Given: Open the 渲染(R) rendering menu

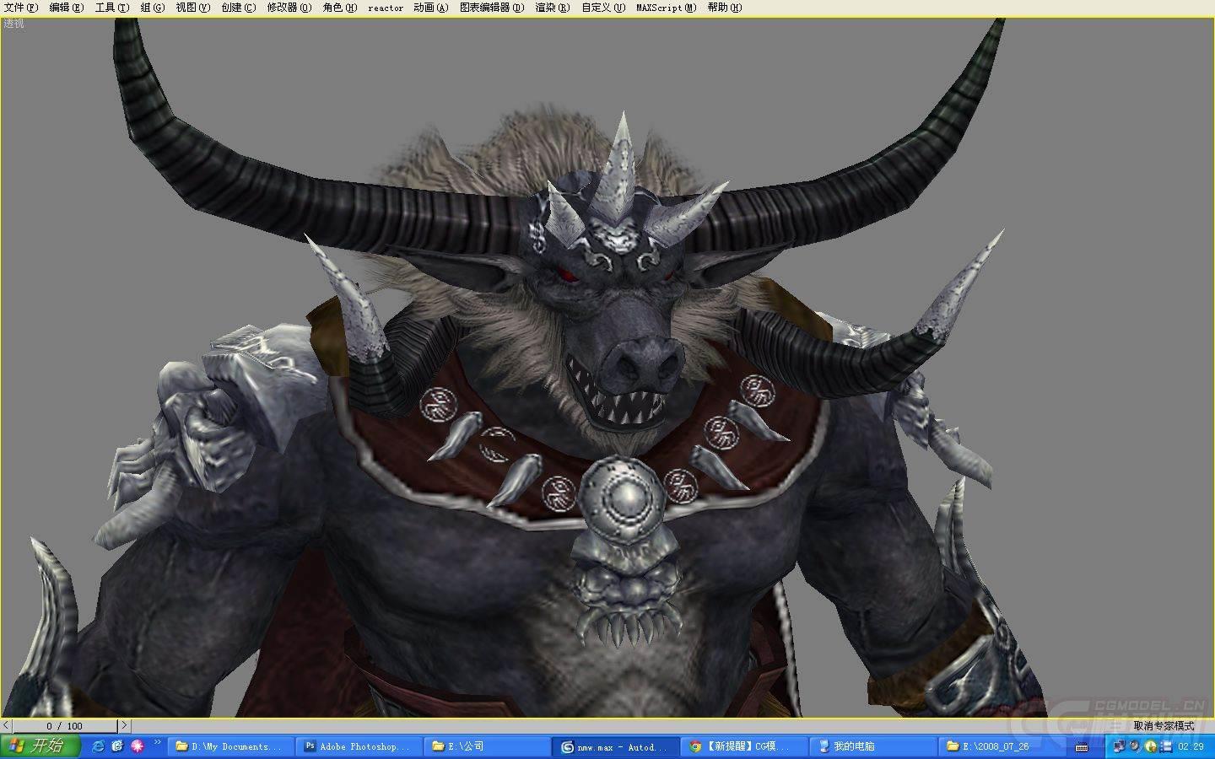Looking at the screenshot, I should point(553,8).
